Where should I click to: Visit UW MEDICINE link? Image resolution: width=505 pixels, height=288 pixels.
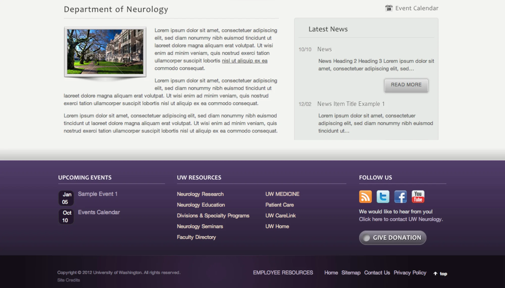[x=282, y=194]
